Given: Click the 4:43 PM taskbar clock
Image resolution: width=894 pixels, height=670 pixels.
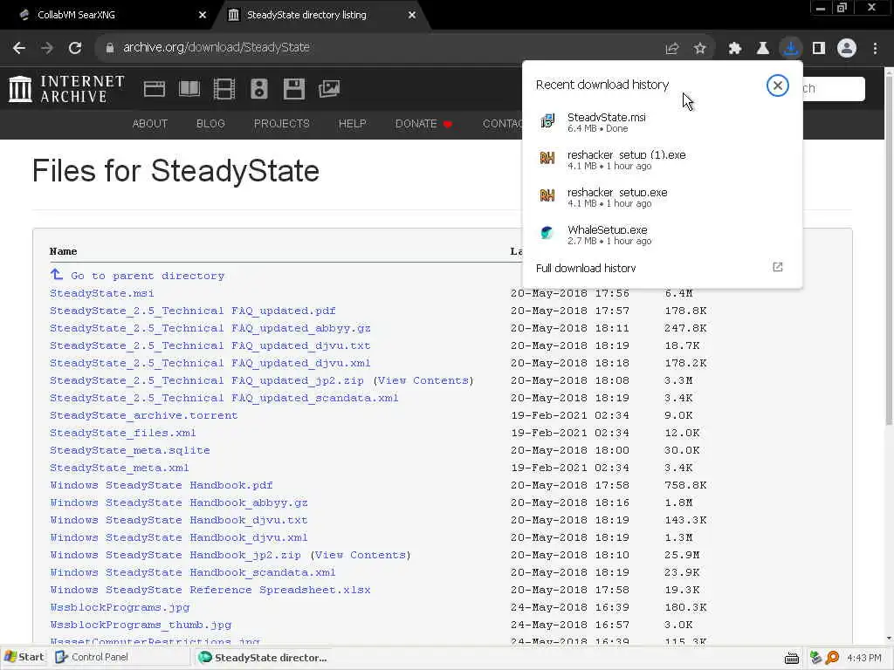Looking at the screenshot, I should [863, 658].
